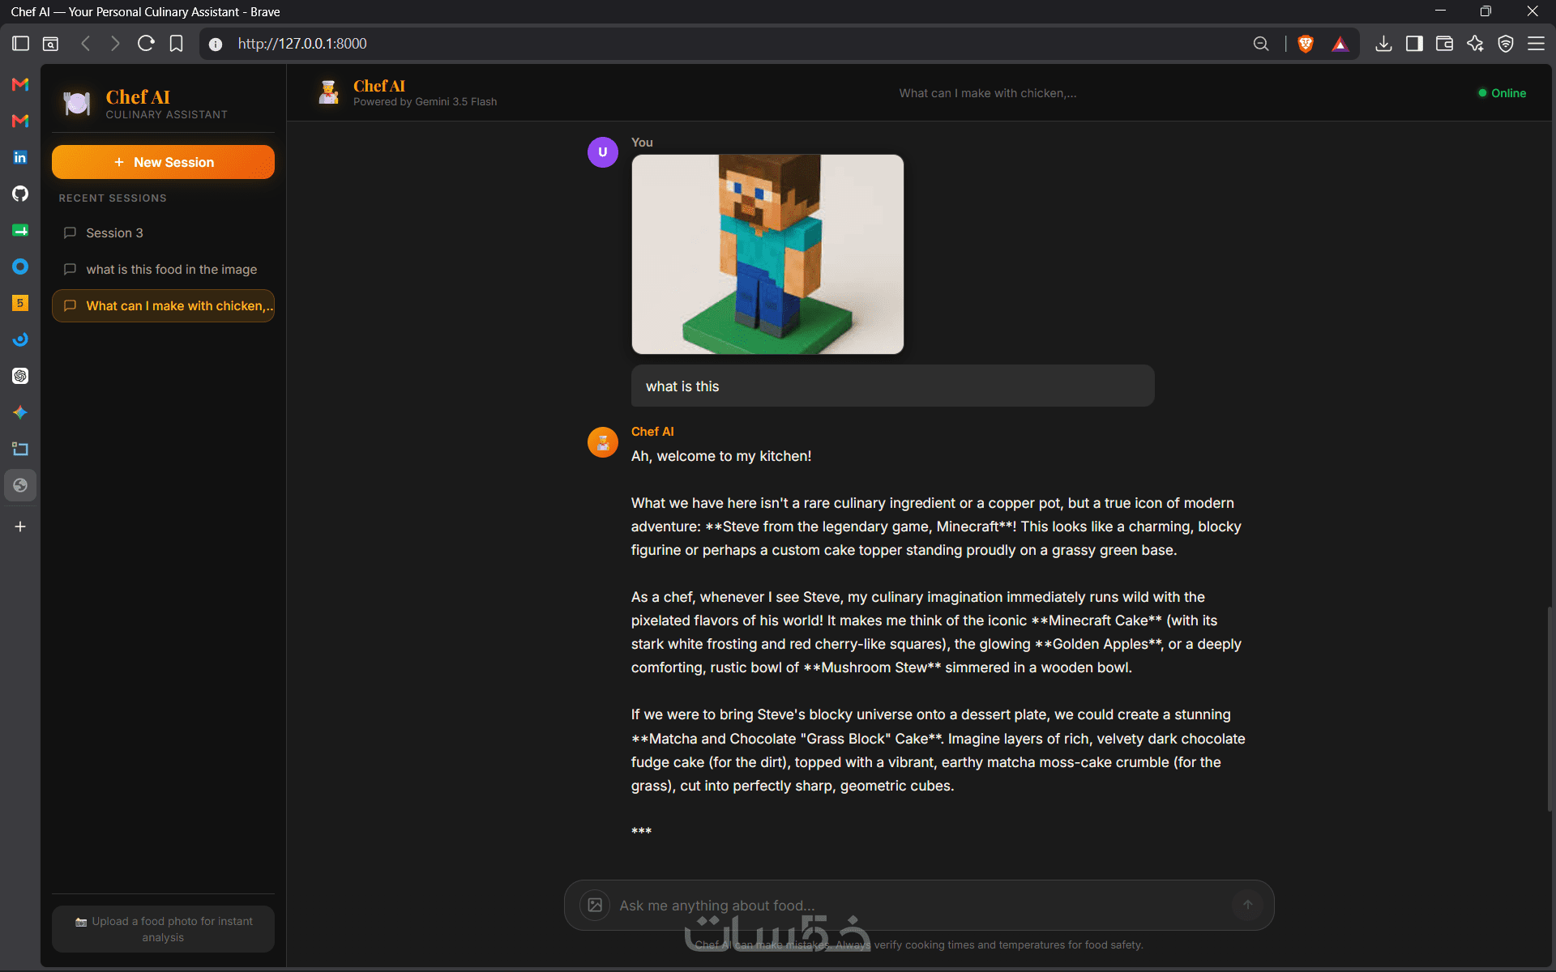The width and height of the screenshot is (1556, 972).
Task: Open the yellow 5 sidebar shortcut
Action: point(20,303)
